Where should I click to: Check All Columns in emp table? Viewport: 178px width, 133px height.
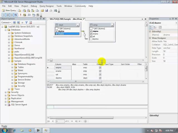[91, 29]
